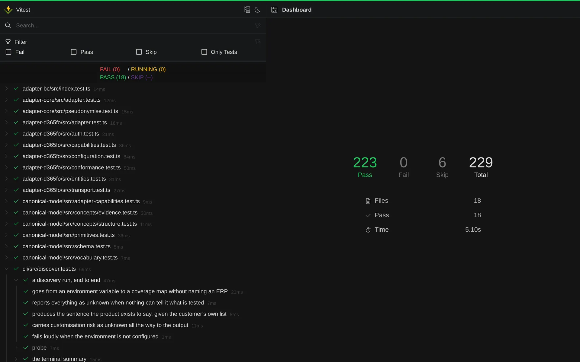Image resolution: width=580 pixels, height=362 pixels.
Task: Click the 5.10s time value
Action: [x=473, y=230]
